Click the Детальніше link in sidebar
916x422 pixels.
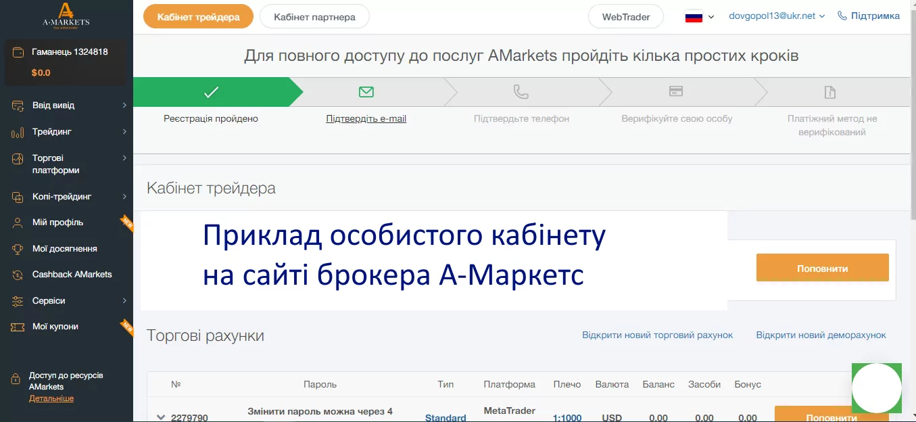click(51, 398)
